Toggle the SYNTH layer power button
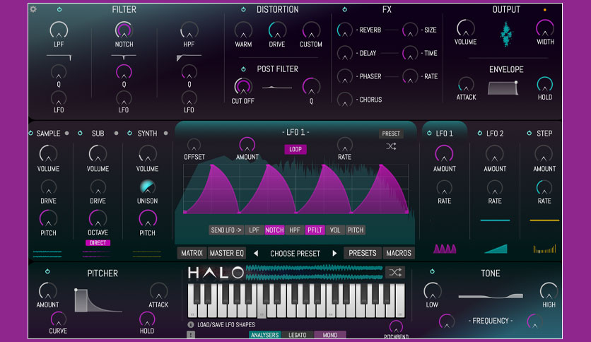591x342 pixels. [129, 133]
